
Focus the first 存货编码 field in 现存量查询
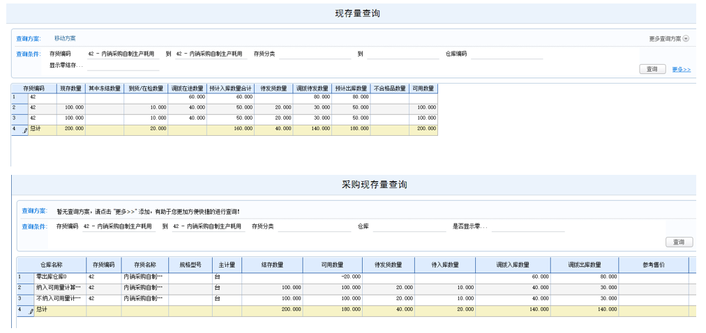(x=123, y=54)
